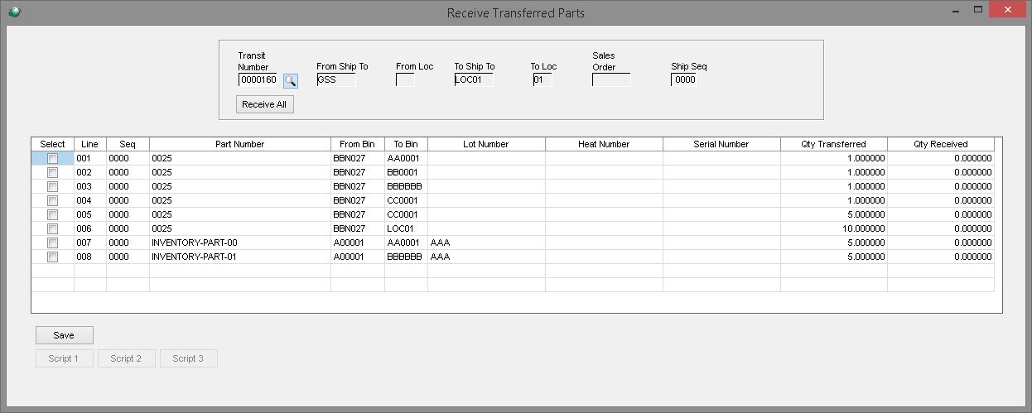Click part number INVENTORY-PART-01 cell

[239, 257]
